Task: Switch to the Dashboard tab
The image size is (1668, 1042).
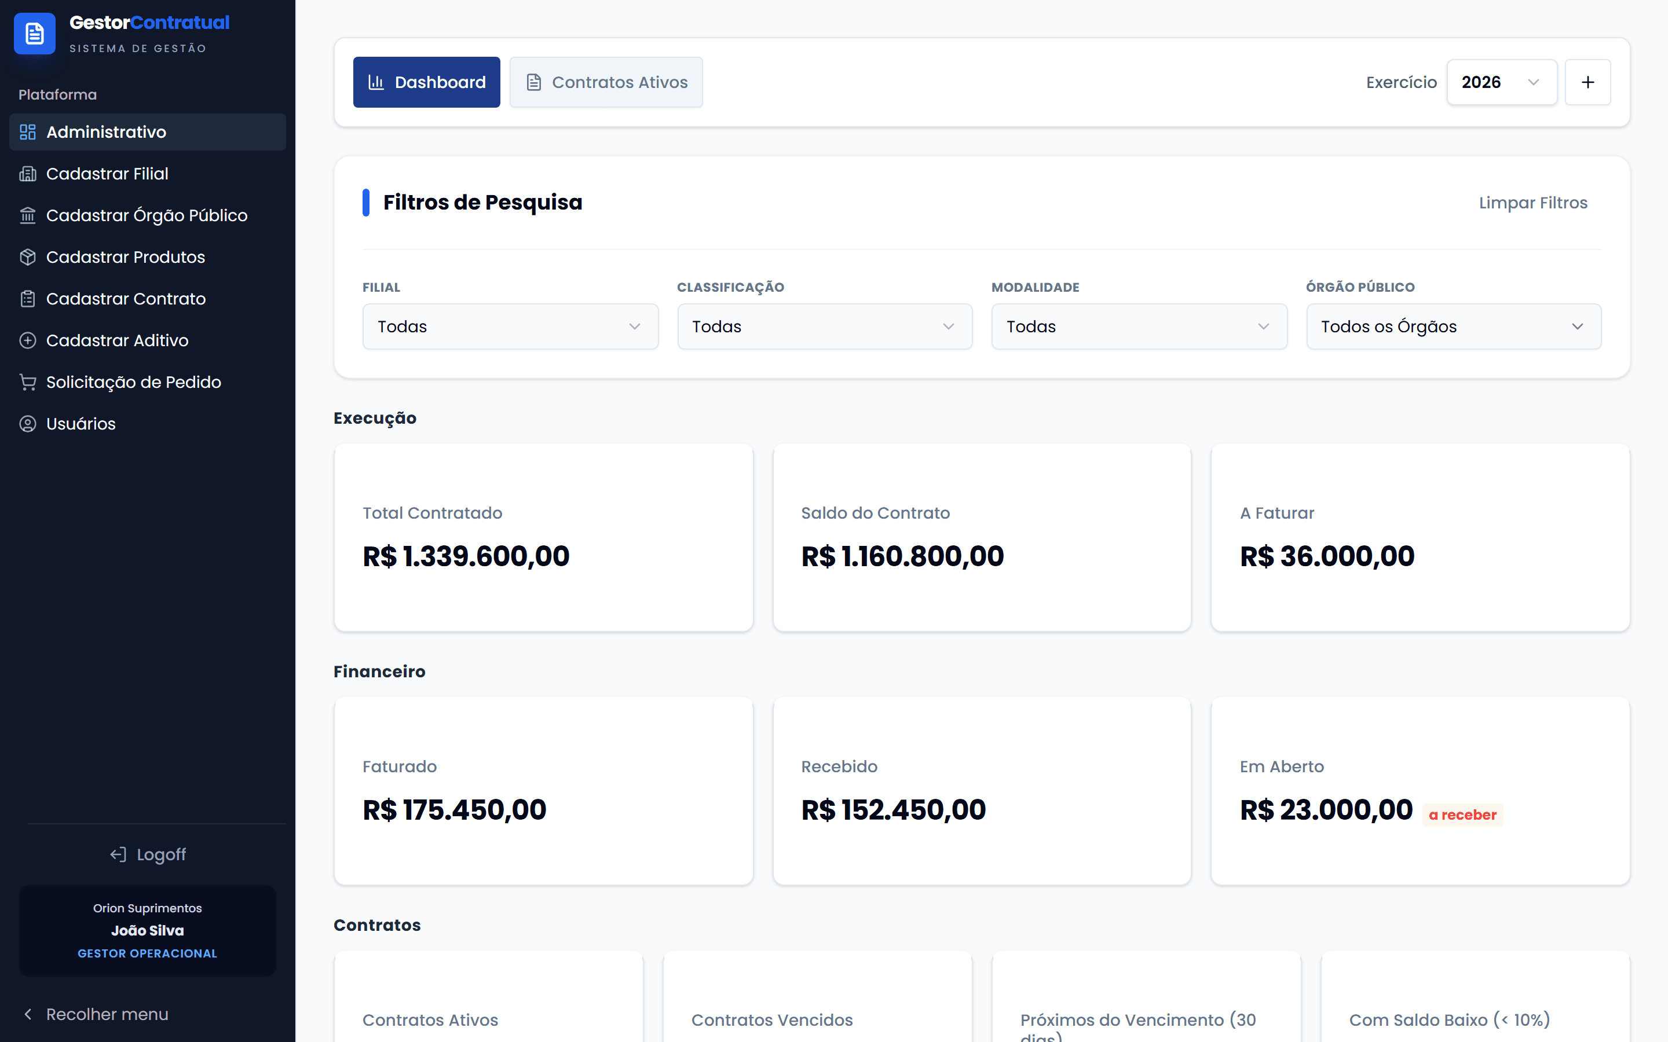Action: 427,82
